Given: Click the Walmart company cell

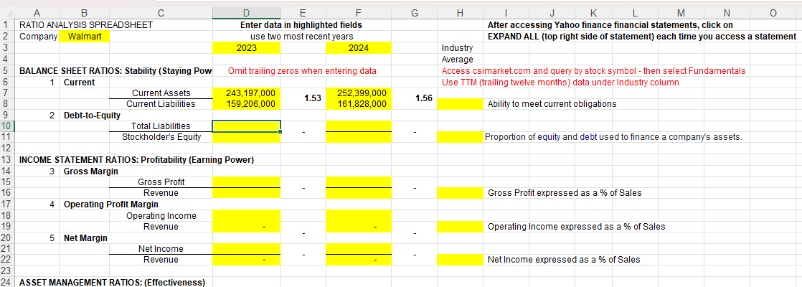Looking at the screenshot, I should (85, 37).
